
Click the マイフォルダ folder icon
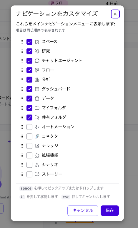(37, 108)
